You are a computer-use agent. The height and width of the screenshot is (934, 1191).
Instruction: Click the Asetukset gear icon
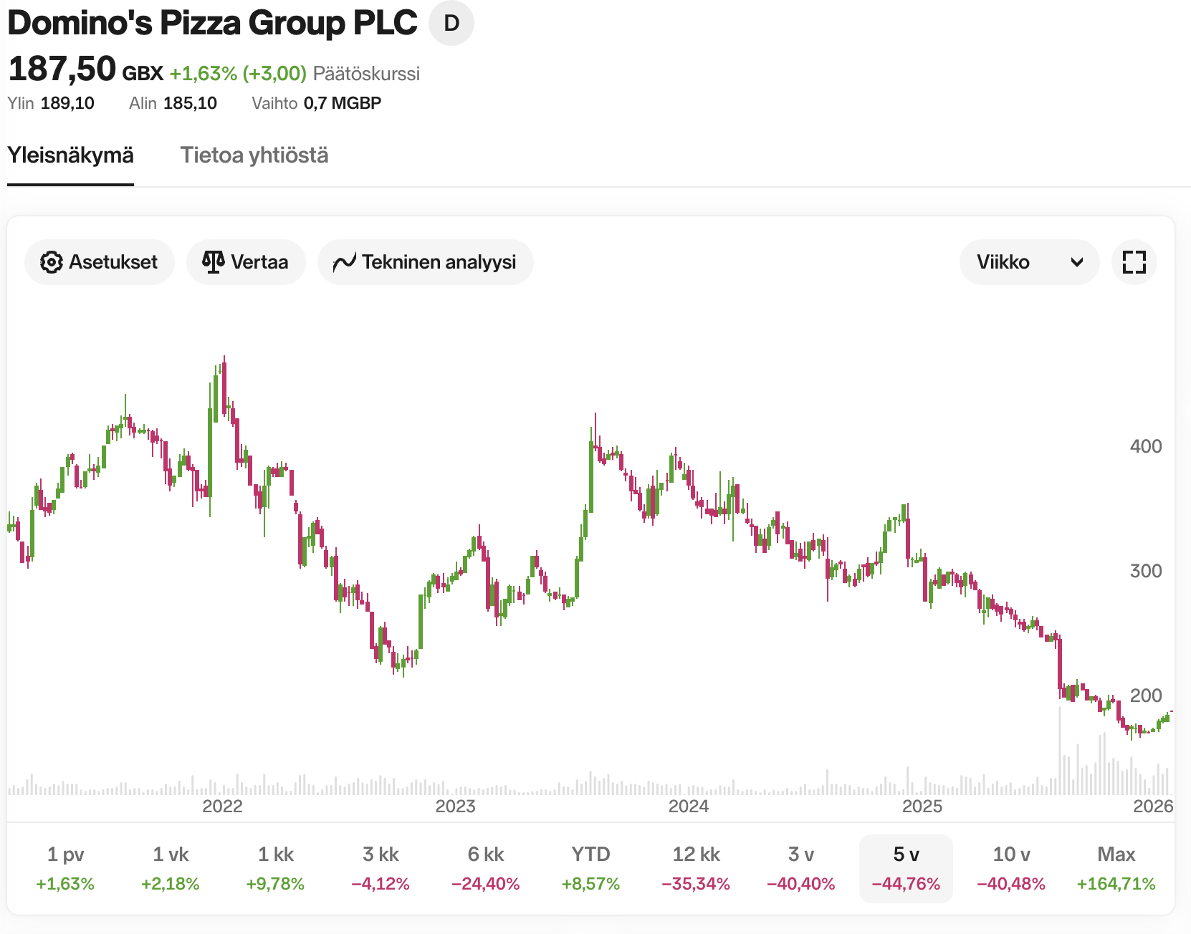(52, 262)
